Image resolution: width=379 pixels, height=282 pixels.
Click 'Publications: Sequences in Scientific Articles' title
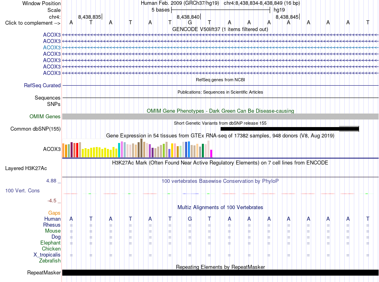point(220,92)
